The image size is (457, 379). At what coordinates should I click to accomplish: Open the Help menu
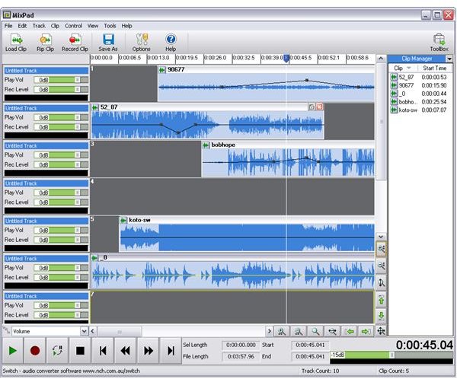click(x=126, y=26)
